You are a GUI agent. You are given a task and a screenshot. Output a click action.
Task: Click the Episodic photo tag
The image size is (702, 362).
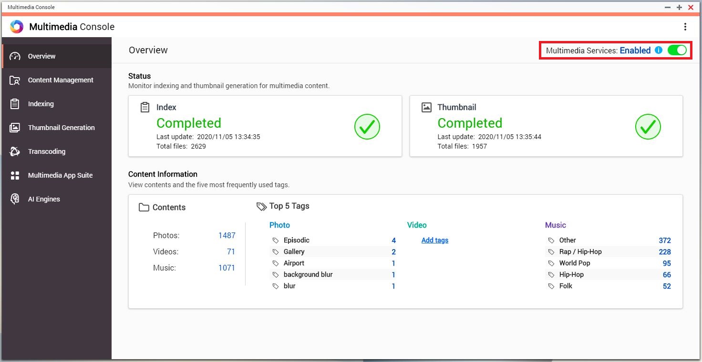296,240
